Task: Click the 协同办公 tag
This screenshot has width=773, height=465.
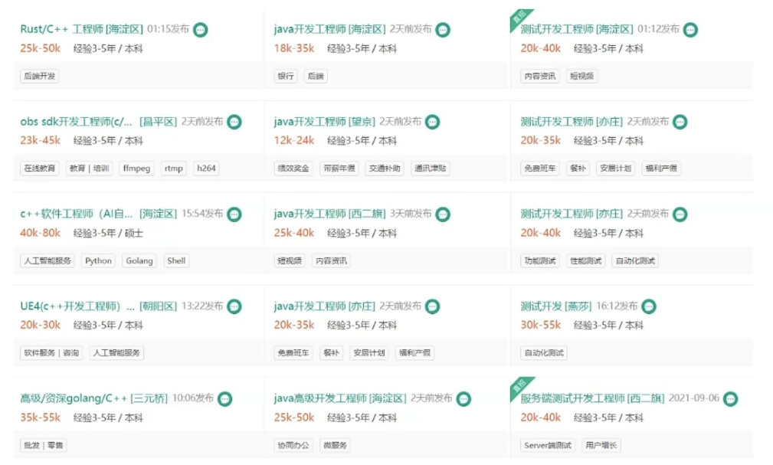Action: [293, 445]
